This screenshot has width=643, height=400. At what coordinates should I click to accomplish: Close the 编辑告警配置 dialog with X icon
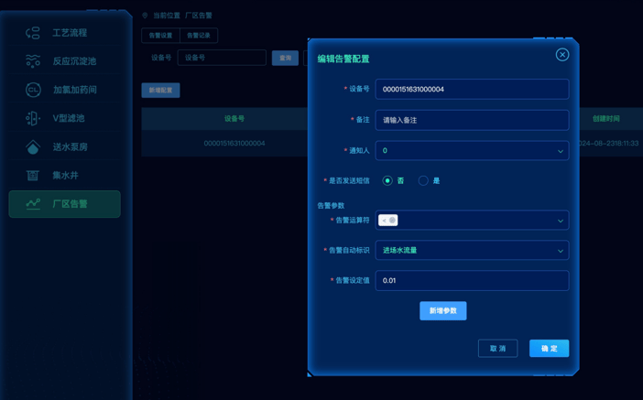[562, 55]
